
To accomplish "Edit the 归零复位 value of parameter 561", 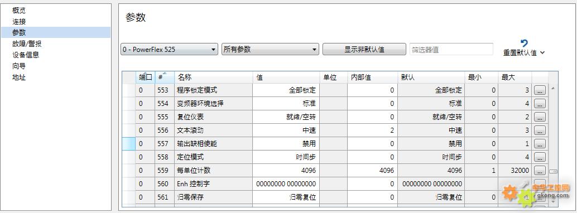I will [x=286, y=197].
